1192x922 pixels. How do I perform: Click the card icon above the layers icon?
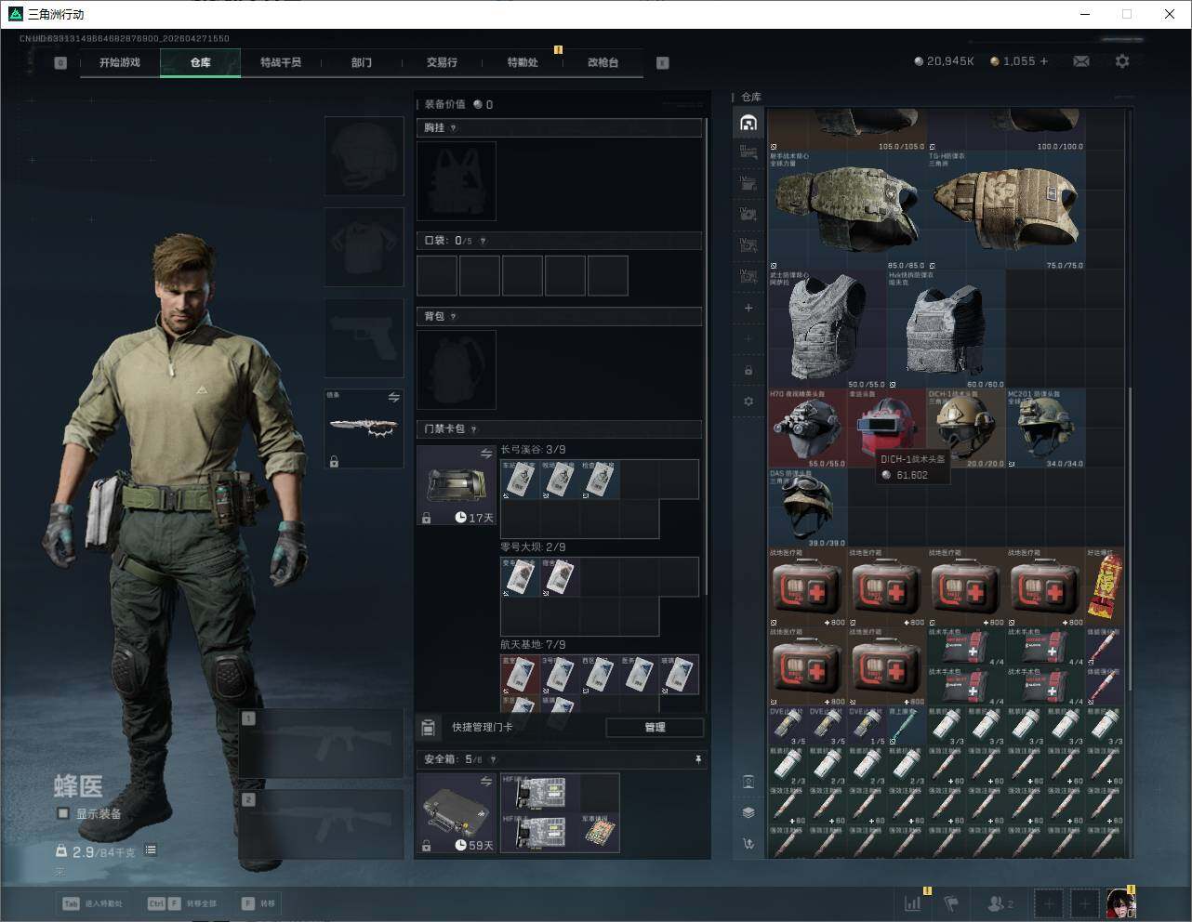pyautogui.click(x=748, y=782)
